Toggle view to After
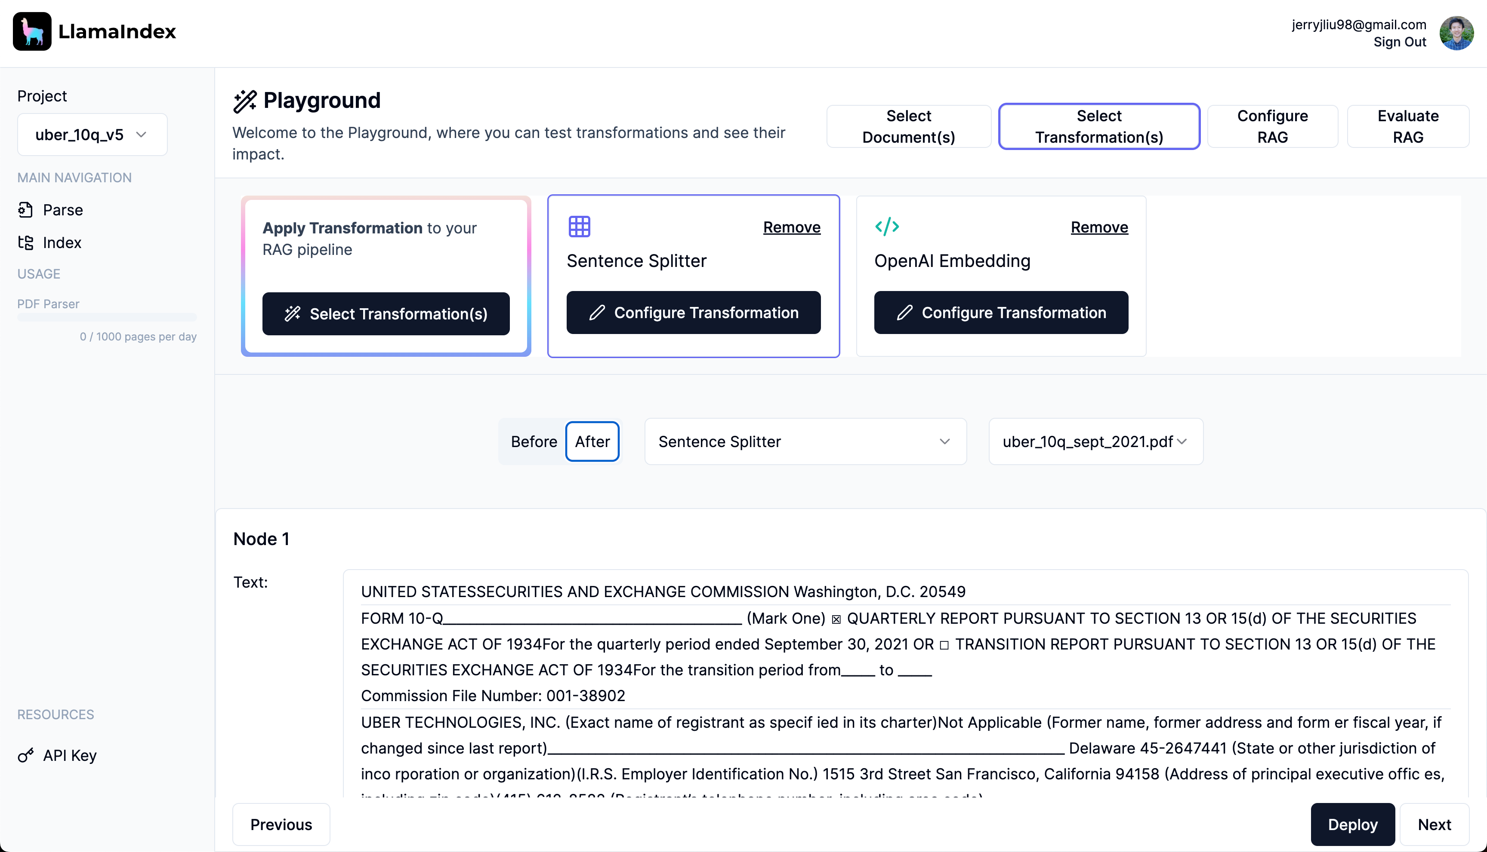1487x852 pixels. click(592, 441)
